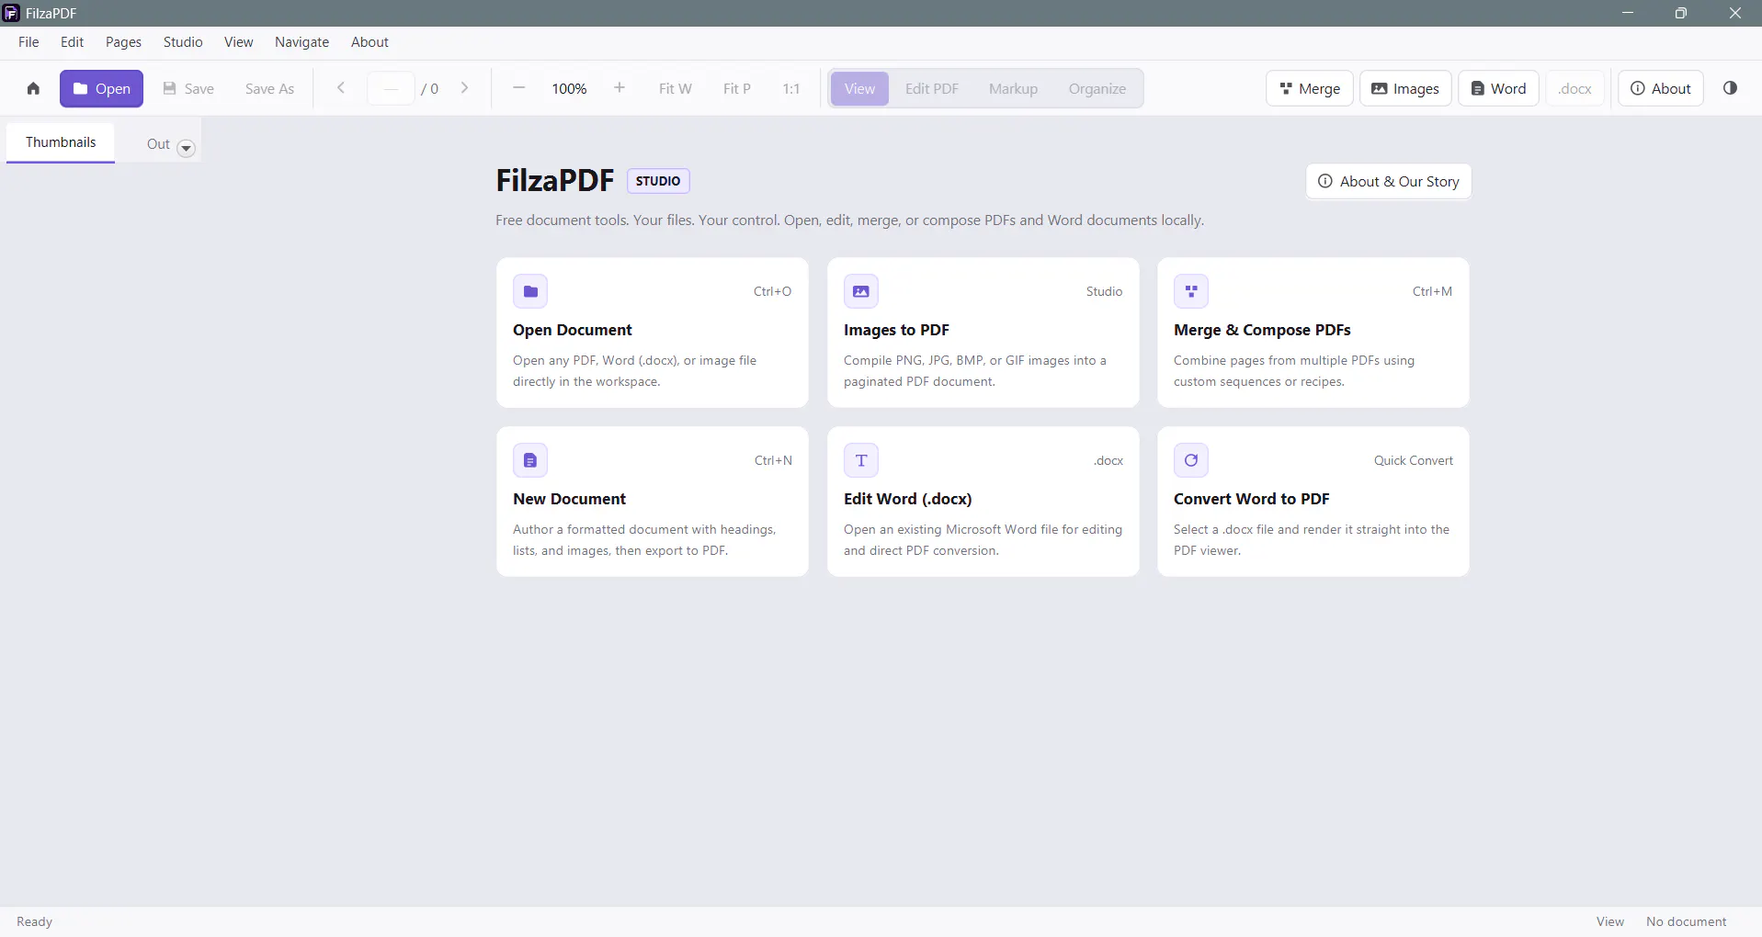Click the 1:1 actual size option
Viewport: 1762px width, 937px height.
pyautogui.click(x=790, y=88)
